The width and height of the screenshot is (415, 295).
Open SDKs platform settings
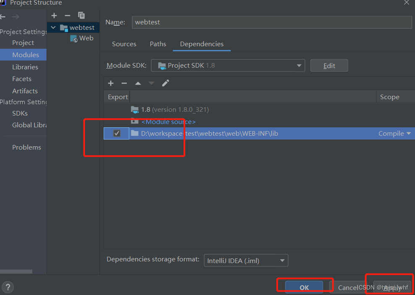point(20,113)
